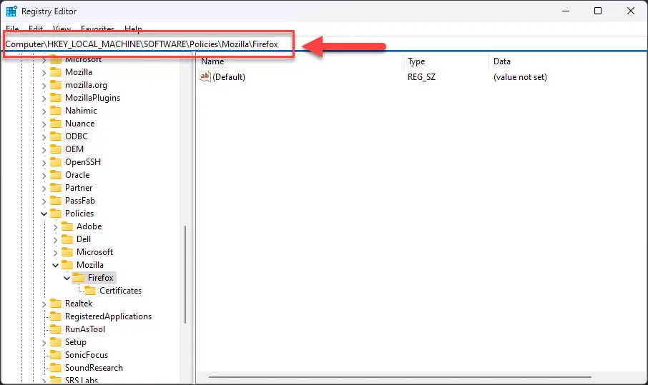Click the Setup folder icon

tap(55, 342)
